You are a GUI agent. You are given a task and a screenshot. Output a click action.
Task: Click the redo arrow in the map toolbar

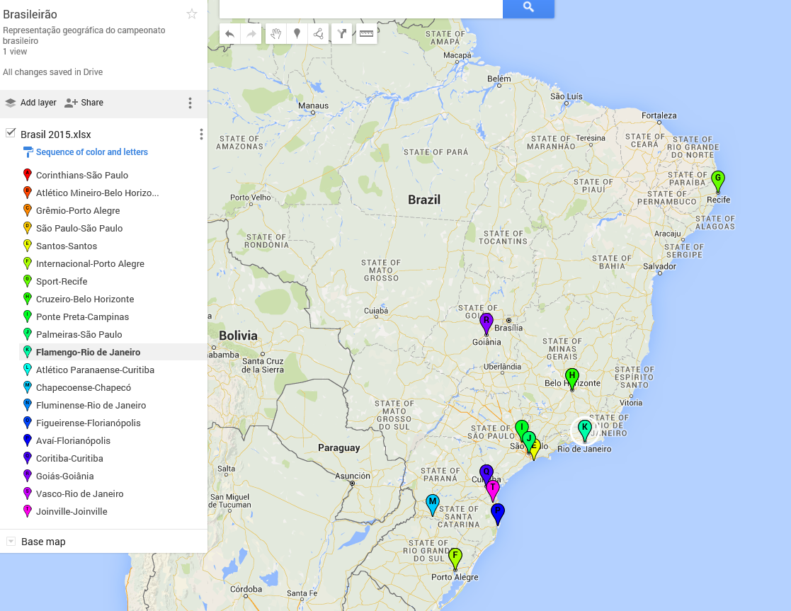pos(251,34)
